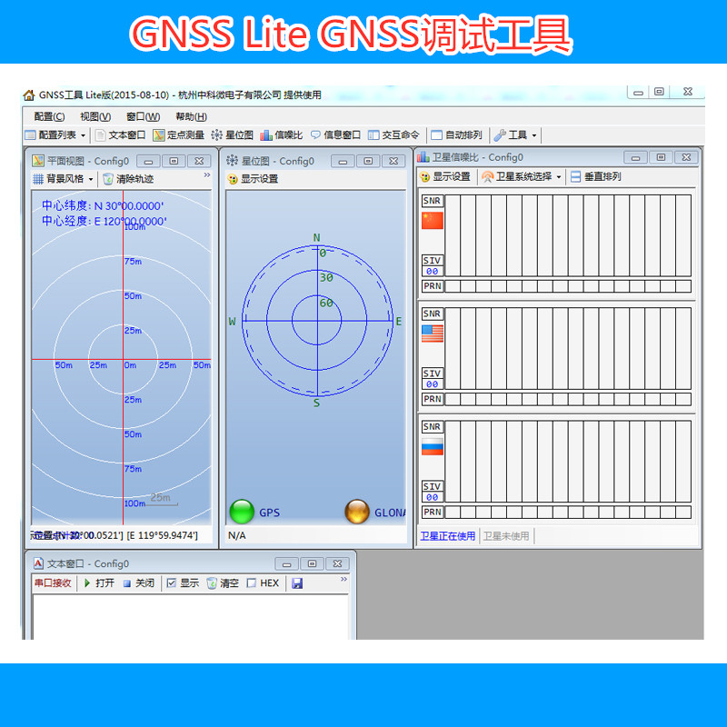Click the sky plot compass center
The height and width of the screenshot is (727, 727).
(x=317, y=320)
